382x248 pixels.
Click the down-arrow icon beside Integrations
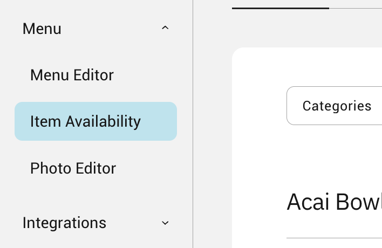[x=165, y=223]
